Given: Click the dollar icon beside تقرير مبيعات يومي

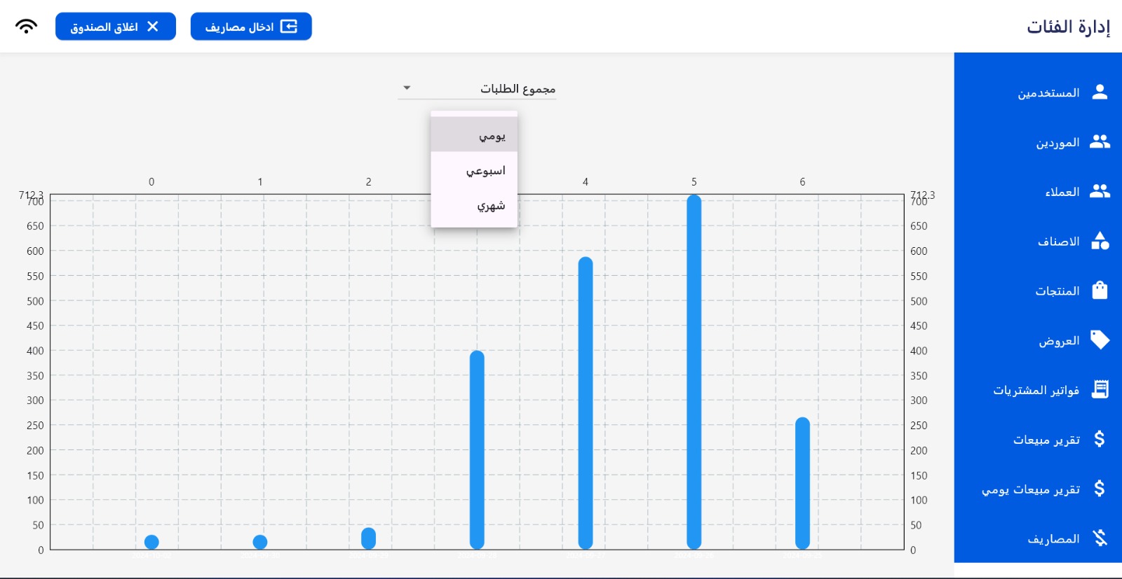Looking at the screenshot, I should 1100,489.
